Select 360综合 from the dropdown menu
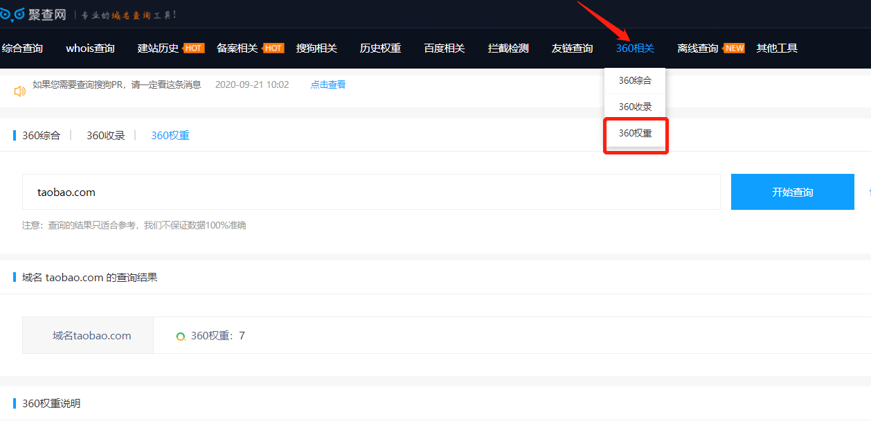This screenshot has width=871, height=437. [635, 80]
